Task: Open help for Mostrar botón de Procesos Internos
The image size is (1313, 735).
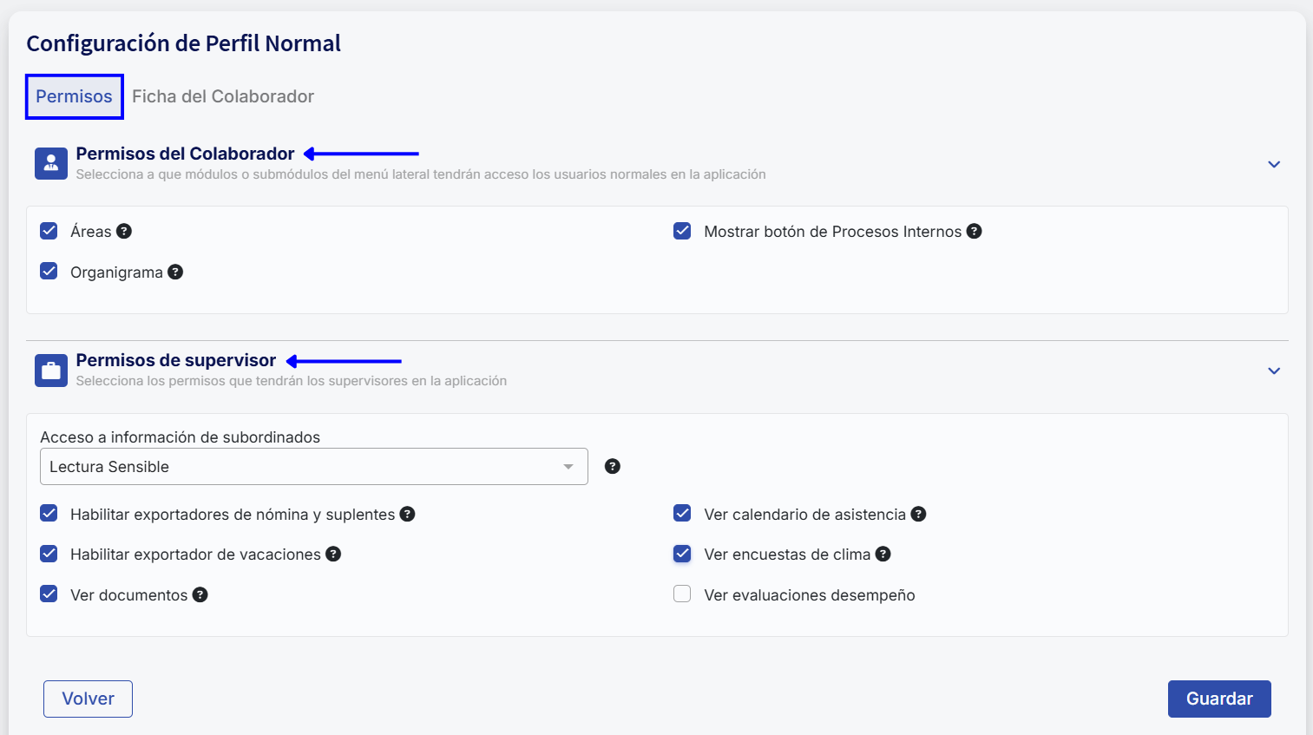Action: tap(974, 231)
